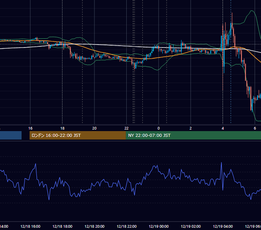Click the 16 hour axis label
This screenshot has width=261, height=230.
pyautogui.click(x=30, y=128)
